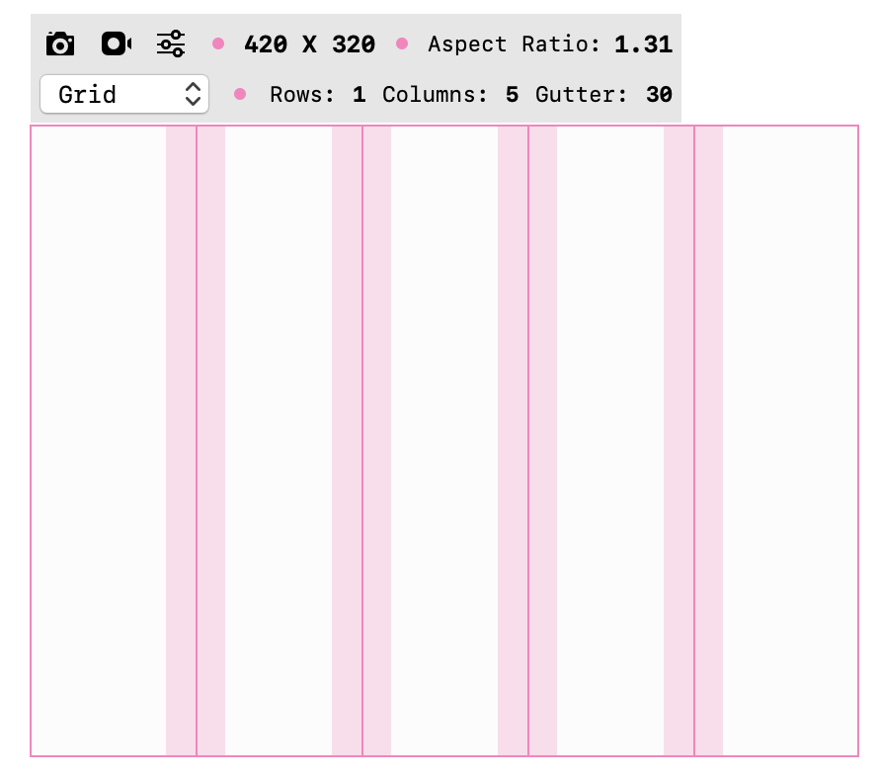Viewport: 878px width, 780px height.
Task: Click the pink dot before Rows
Action: point(240,94)
